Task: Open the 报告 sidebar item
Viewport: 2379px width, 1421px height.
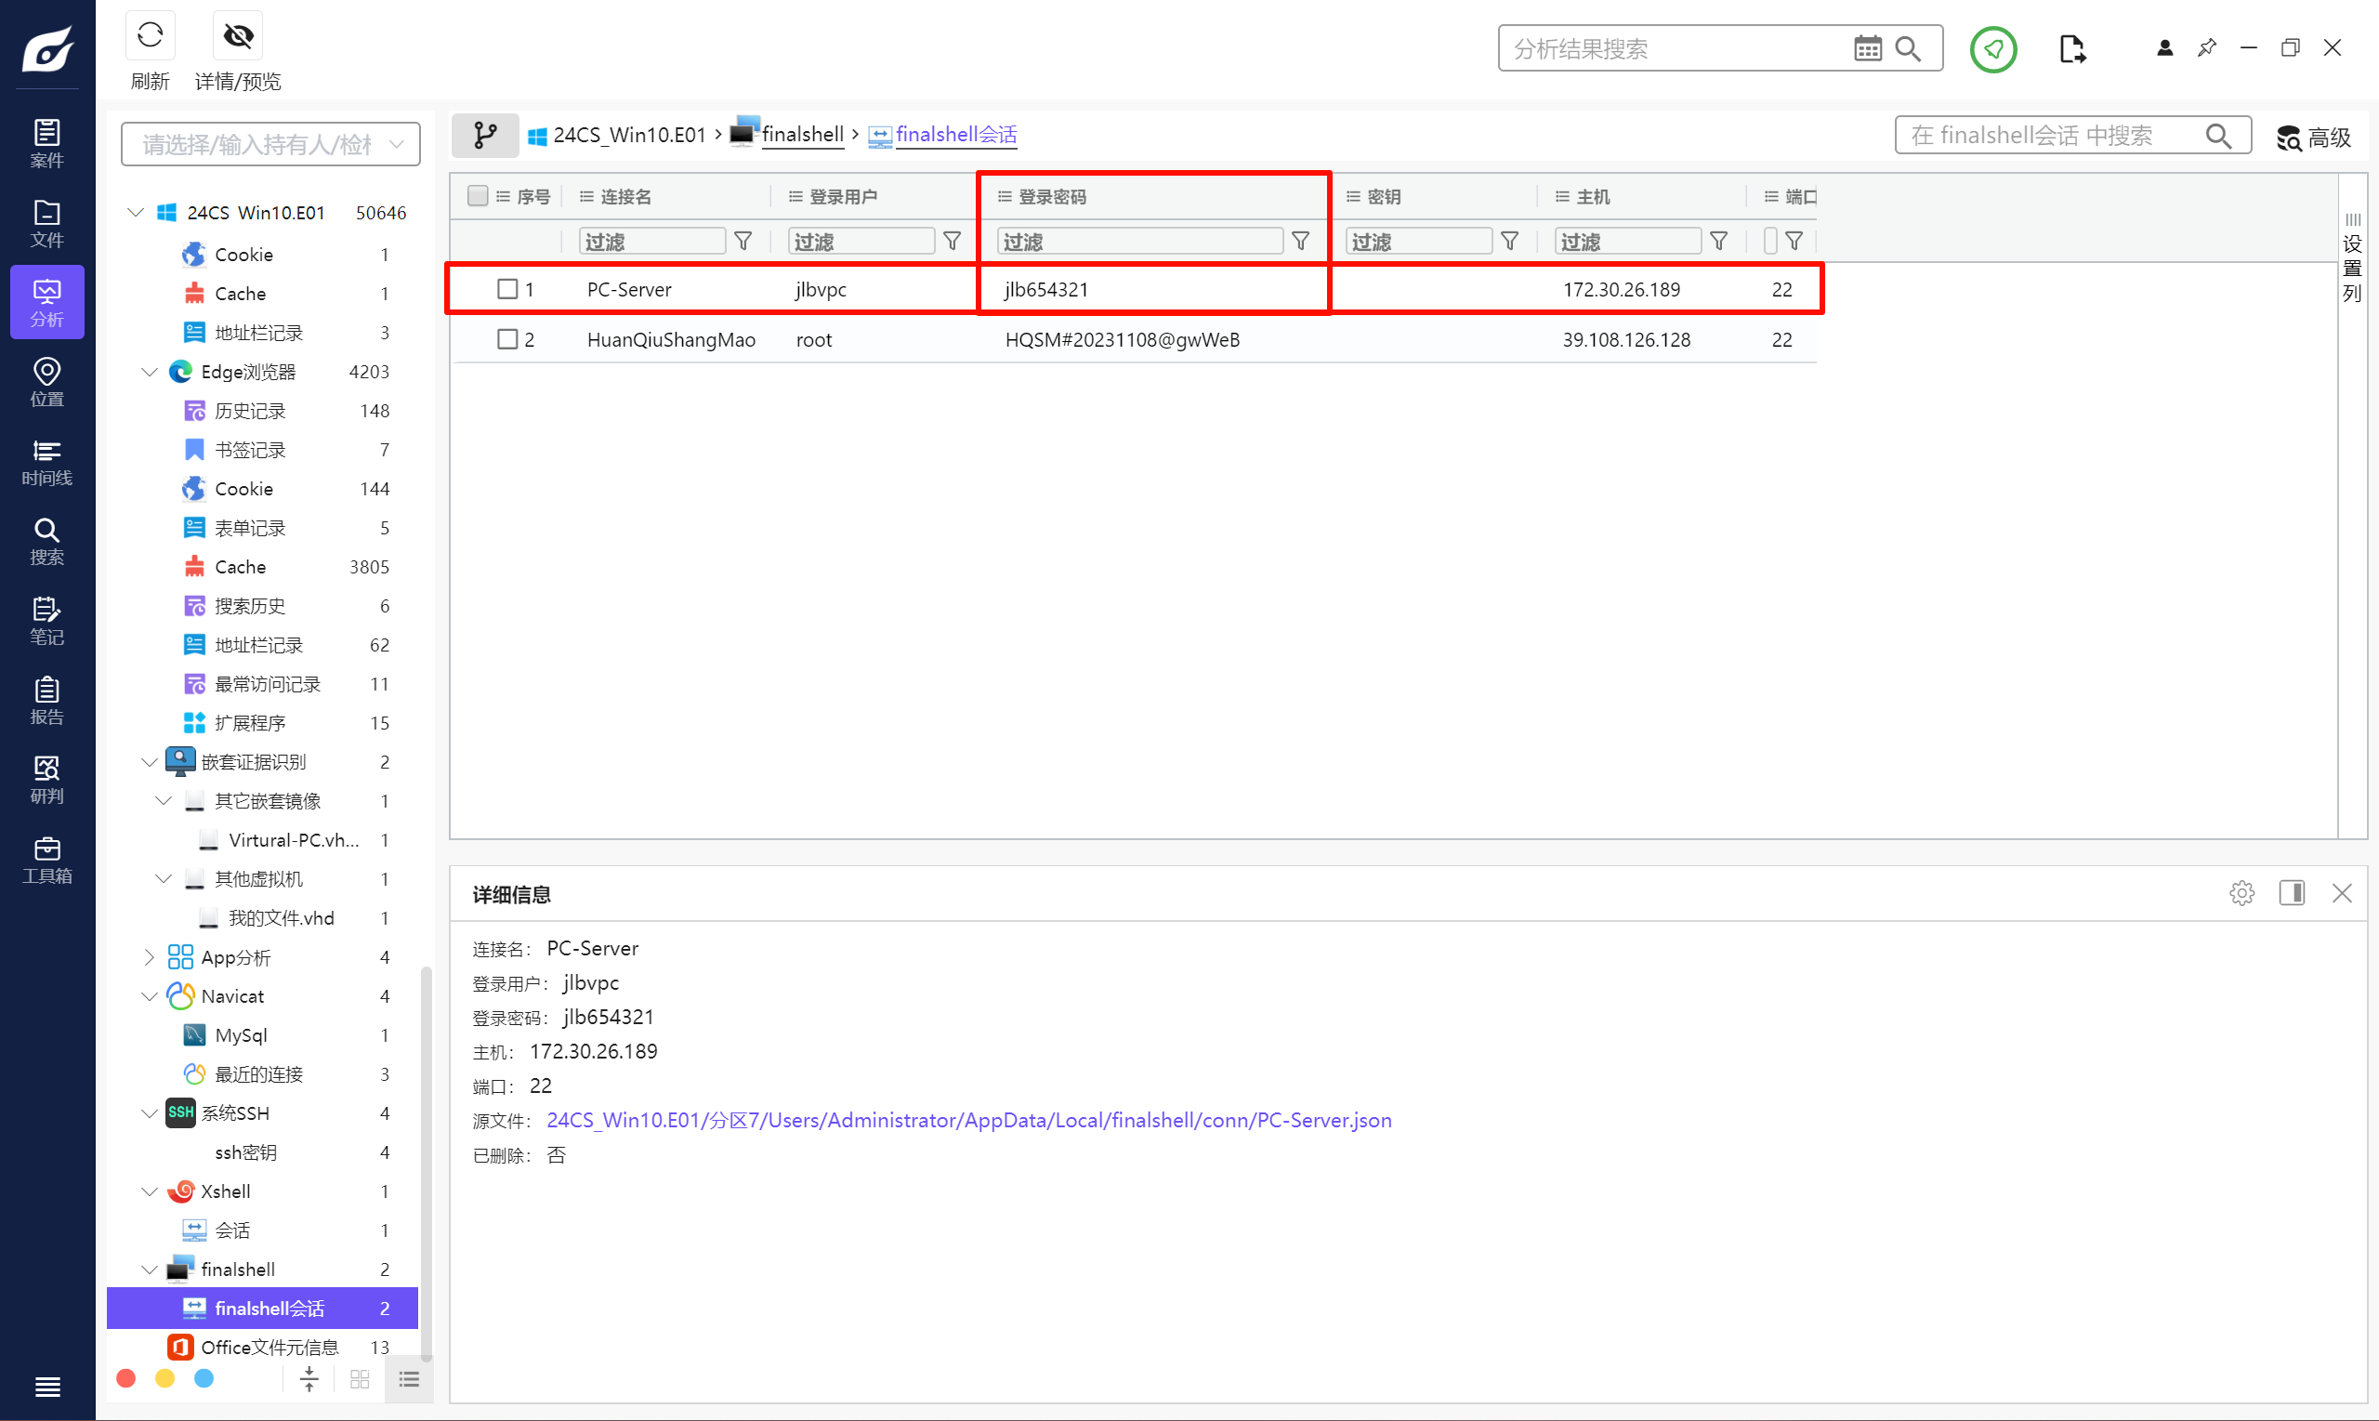Action: [x=46, y=700]
